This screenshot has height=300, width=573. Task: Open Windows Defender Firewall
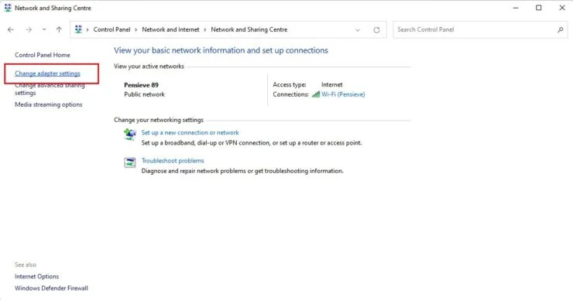(51, 288)
